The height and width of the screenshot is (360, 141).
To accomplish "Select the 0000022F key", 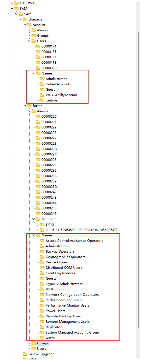I will pyautogui.click(x=49, y=165).
